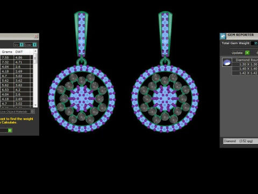Select the right earring's tapered top bail
258x194 pixels.
[x=165, y=34]
